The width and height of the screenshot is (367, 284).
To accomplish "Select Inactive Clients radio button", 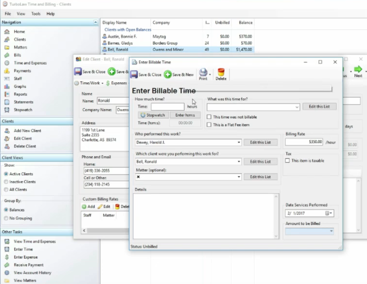I will coord(6,182).
